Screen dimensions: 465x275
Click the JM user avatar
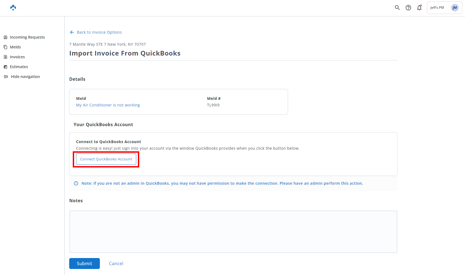coord(455,8)
